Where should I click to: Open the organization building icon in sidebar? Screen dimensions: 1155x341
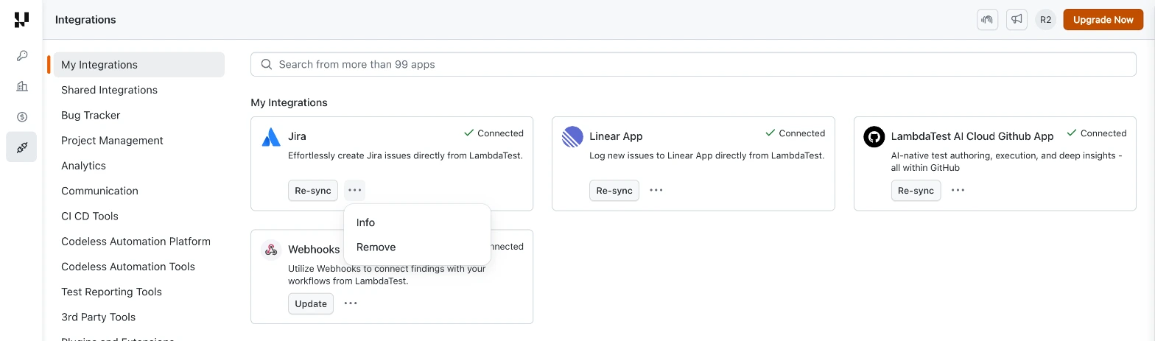[x=21, y=86]
